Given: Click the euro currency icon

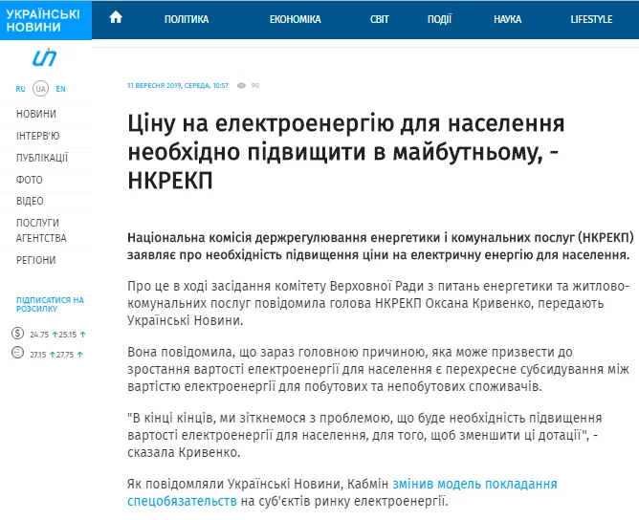Looking at the screenshot, I should coord(17,353).
